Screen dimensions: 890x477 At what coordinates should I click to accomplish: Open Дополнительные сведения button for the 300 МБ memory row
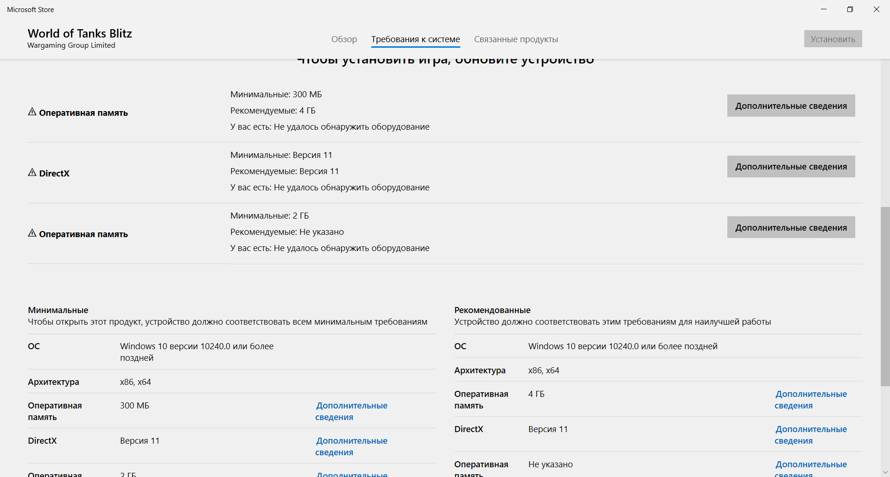coord(791,106)
